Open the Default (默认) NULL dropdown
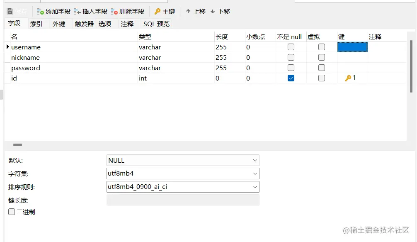Screen dimensions: 417x242 tap(183, 160)
